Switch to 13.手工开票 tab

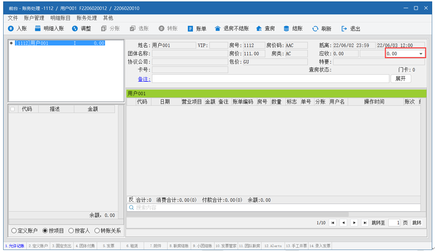pyautogui.click(x=296, y=246)
